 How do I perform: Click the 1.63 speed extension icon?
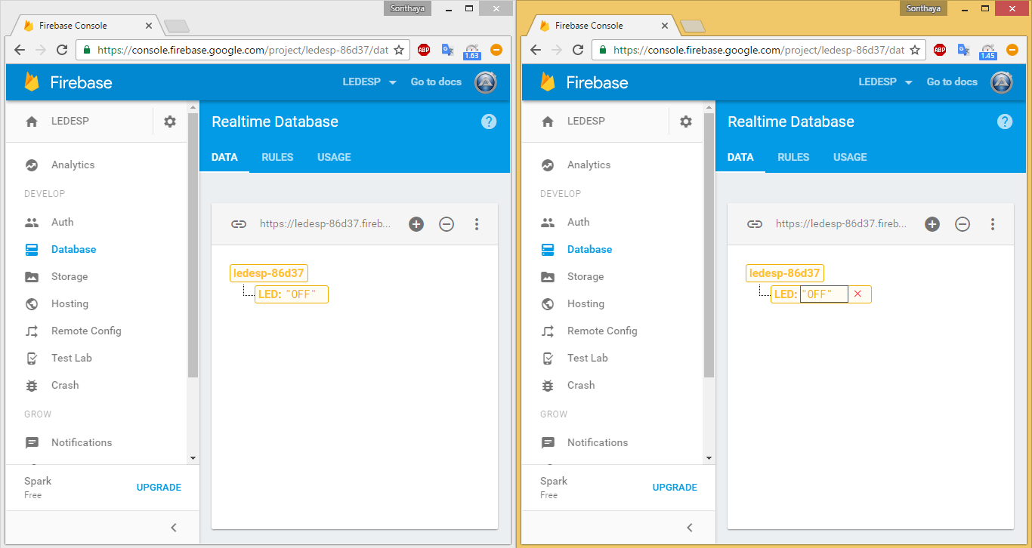(x=471, y=51)
